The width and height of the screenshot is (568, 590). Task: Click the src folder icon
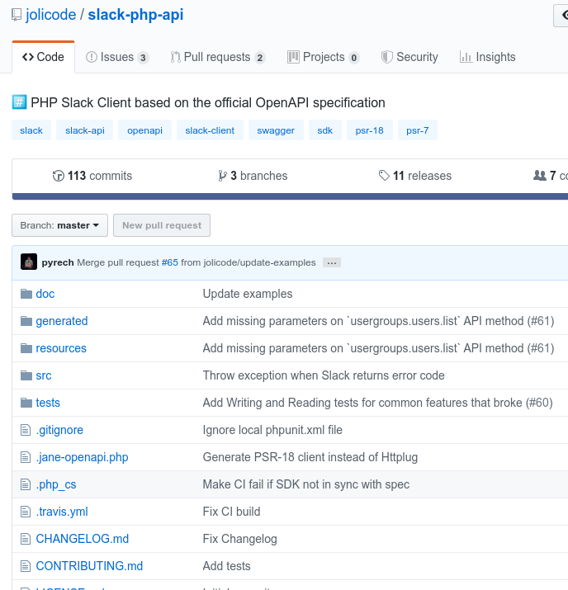click(x=26, y=375)
